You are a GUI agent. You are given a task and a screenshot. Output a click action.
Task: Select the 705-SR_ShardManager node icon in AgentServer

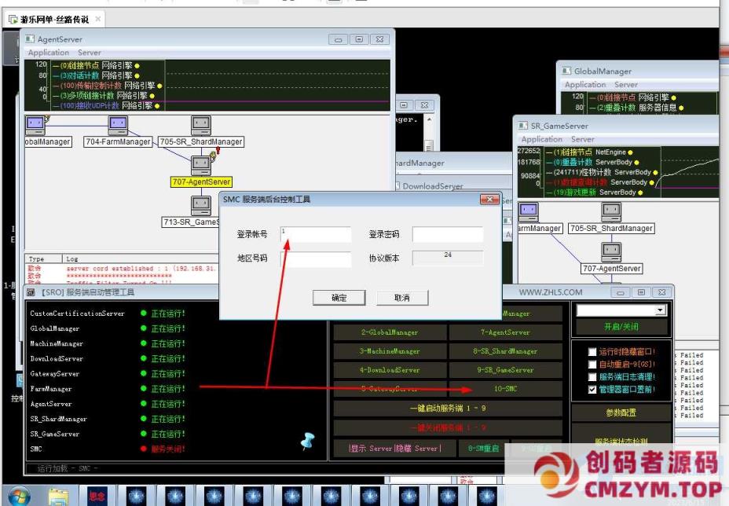coord(201,125)
